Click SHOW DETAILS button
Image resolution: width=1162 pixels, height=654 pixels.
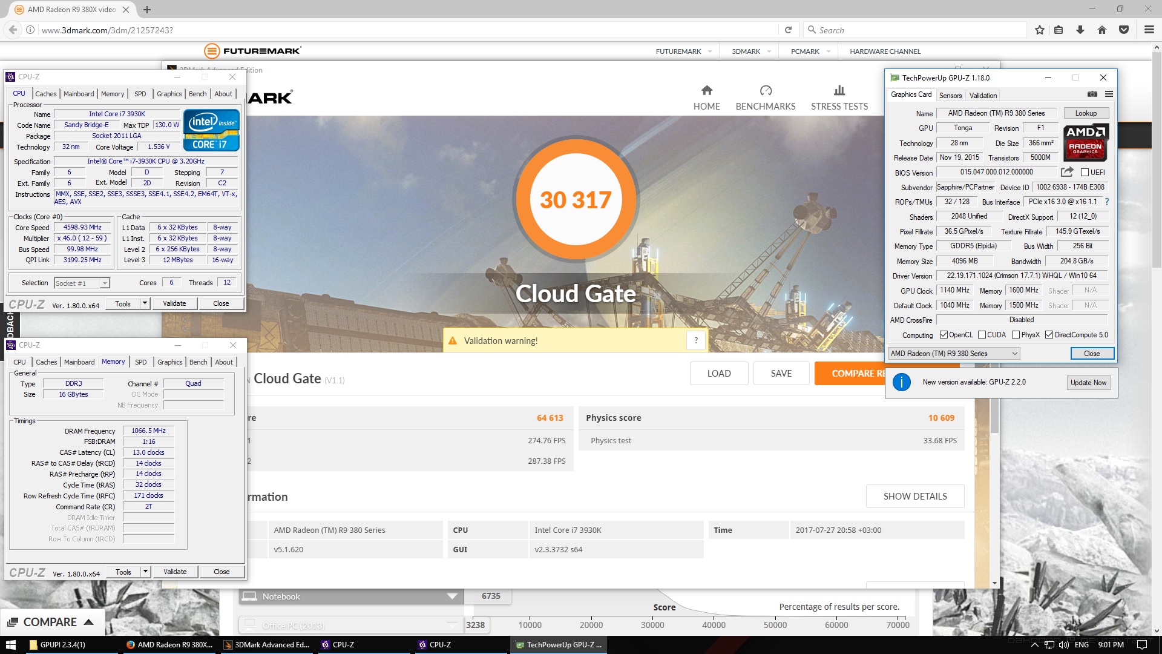tap(915, 496)
